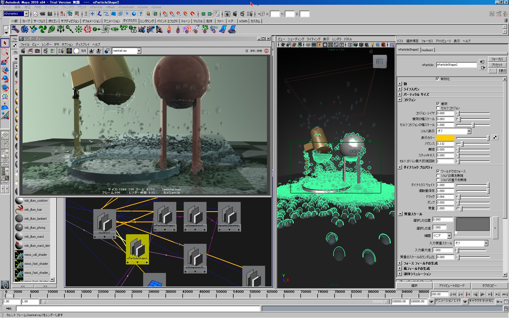Open the mental ray renderer dropdown

pyautogui.click(x=139, y=51)
